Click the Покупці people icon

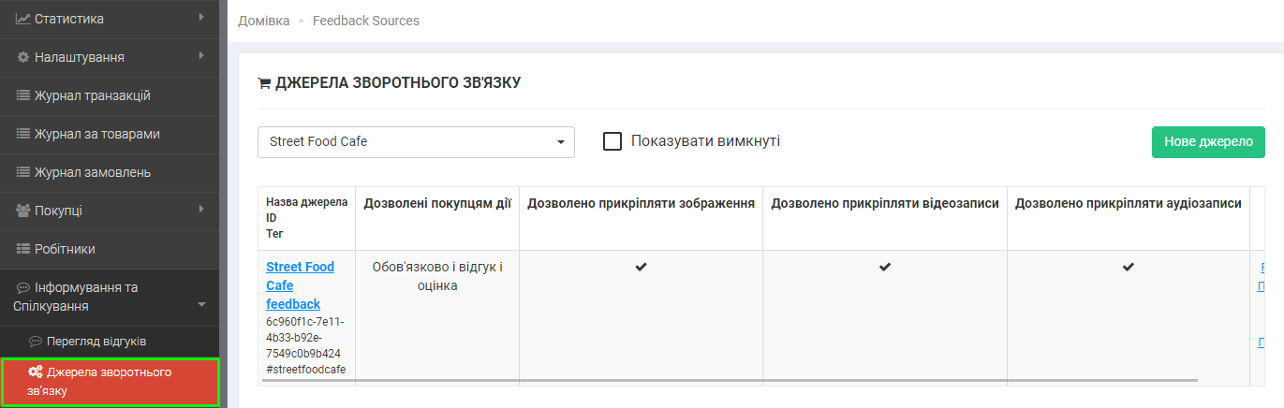[23, 211]
